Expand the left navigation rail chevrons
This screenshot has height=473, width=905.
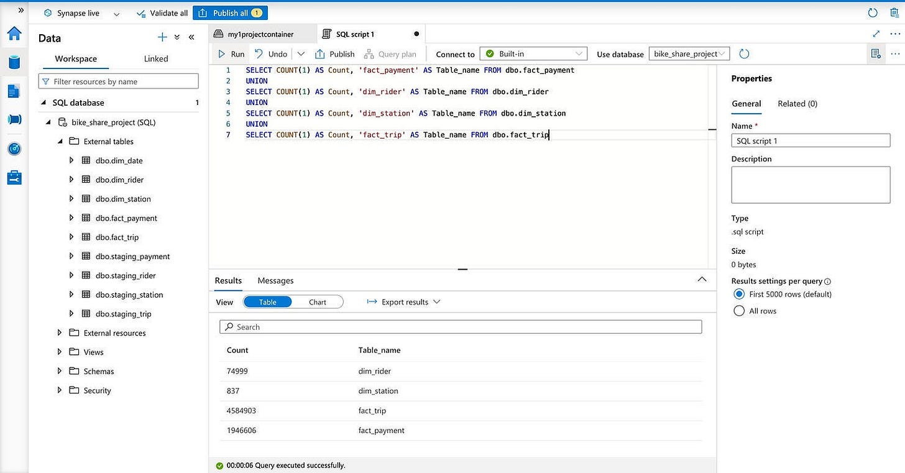click(21, 11)
